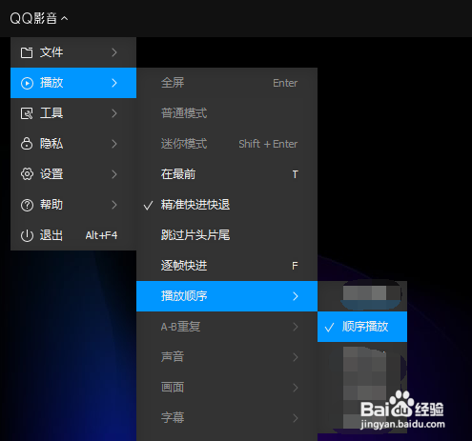This screenshot has height=441, width=472.
Task: Expand the 字幕 submenu arrow
Action: click(x=296, y=418)
